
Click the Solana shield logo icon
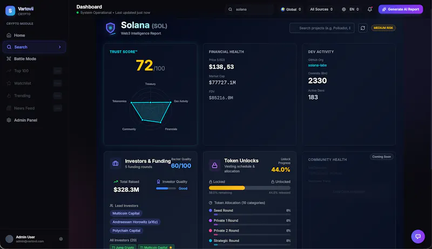(x=111, y=28)
